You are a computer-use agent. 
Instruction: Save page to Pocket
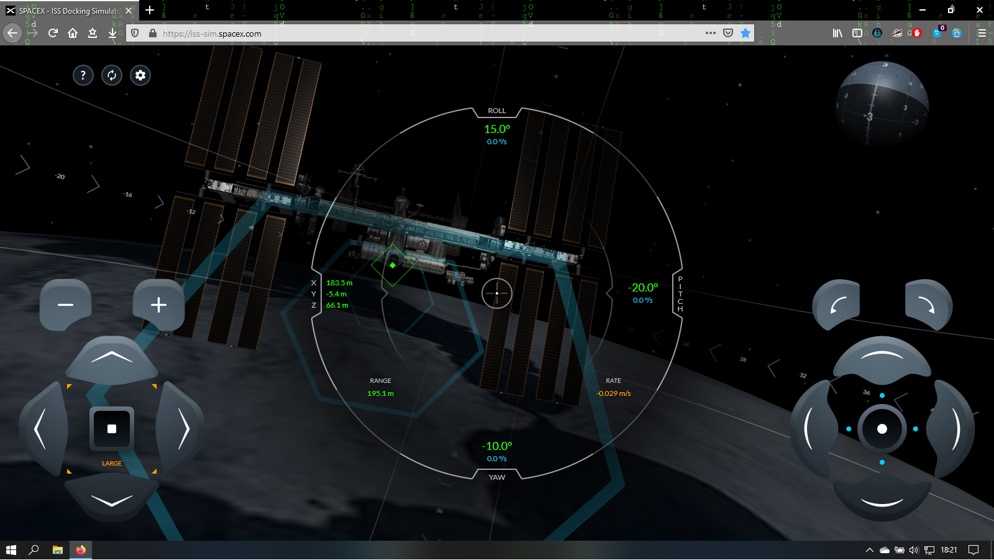click(x=728, y=33)
